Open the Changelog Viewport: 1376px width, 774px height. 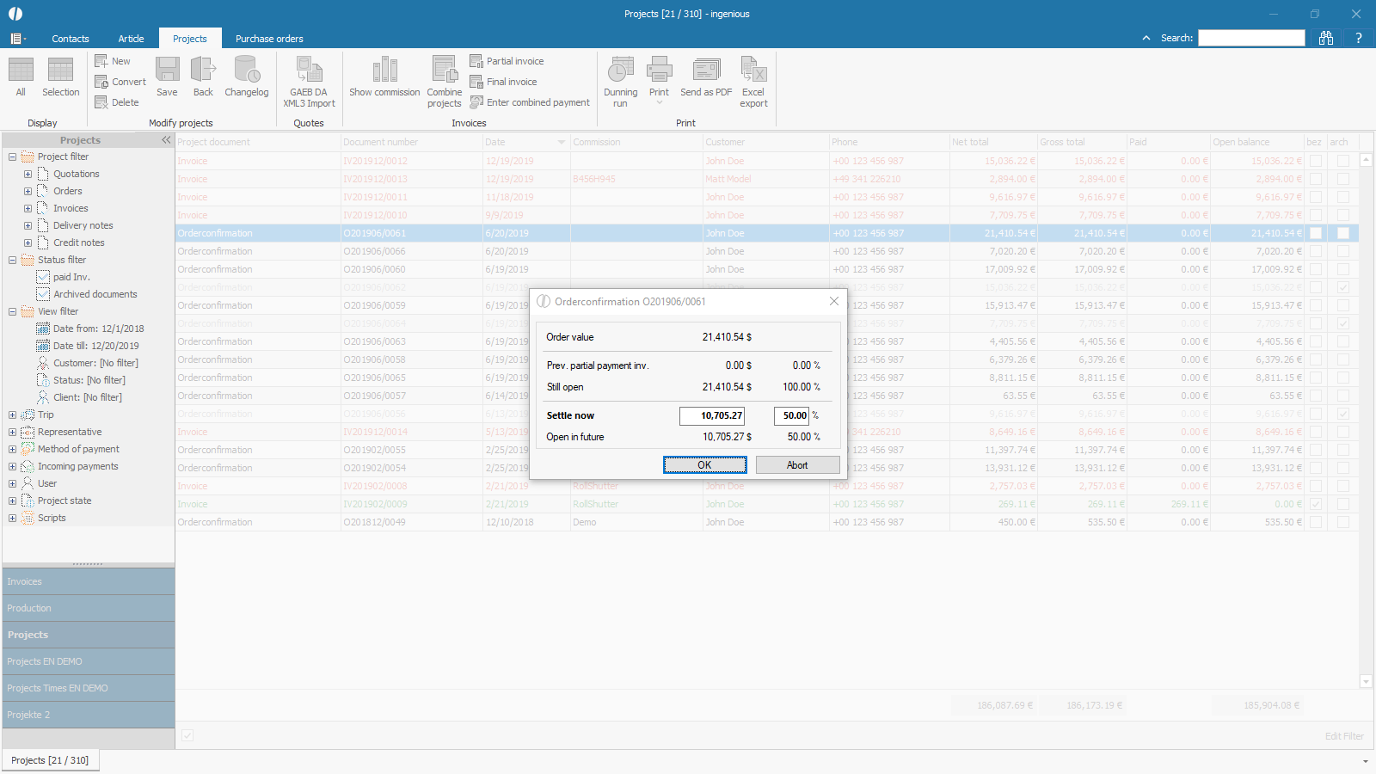247,71
